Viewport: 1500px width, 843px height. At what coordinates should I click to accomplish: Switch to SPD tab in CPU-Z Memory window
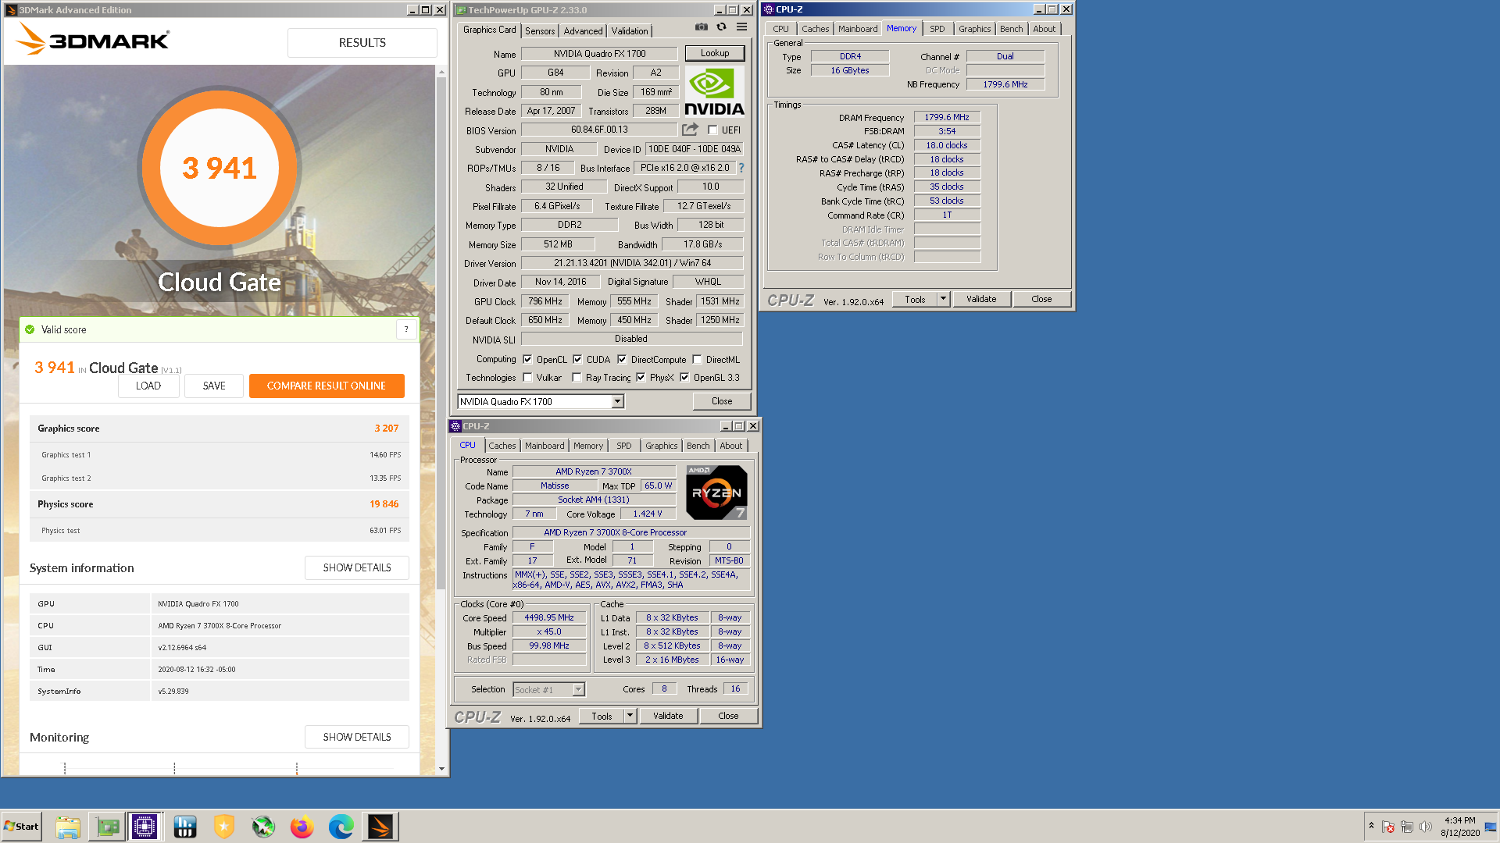[x=937, y=29]
